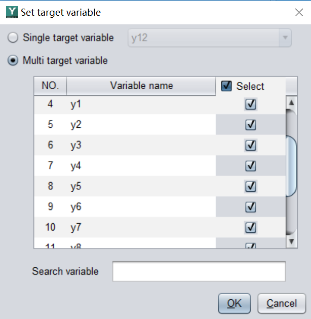Click the Variable name column header
Image resolution: width=311 pixels, height=319 pixels.
[141, 86]
